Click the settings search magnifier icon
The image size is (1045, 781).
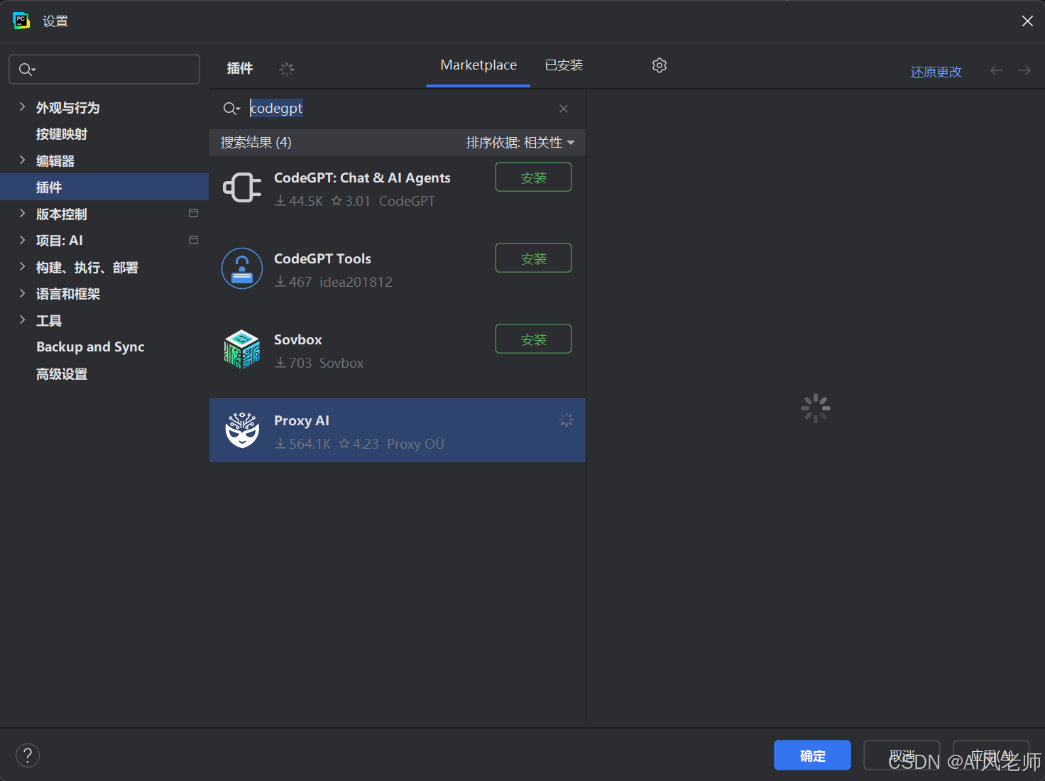27,70
